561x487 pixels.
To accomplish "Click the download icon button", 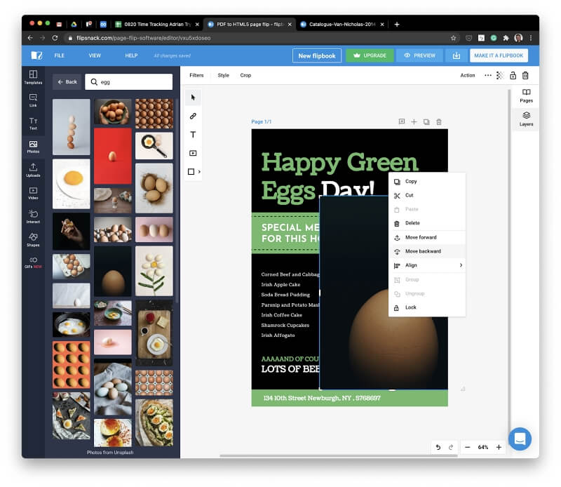I will click(x=457, y=55).
